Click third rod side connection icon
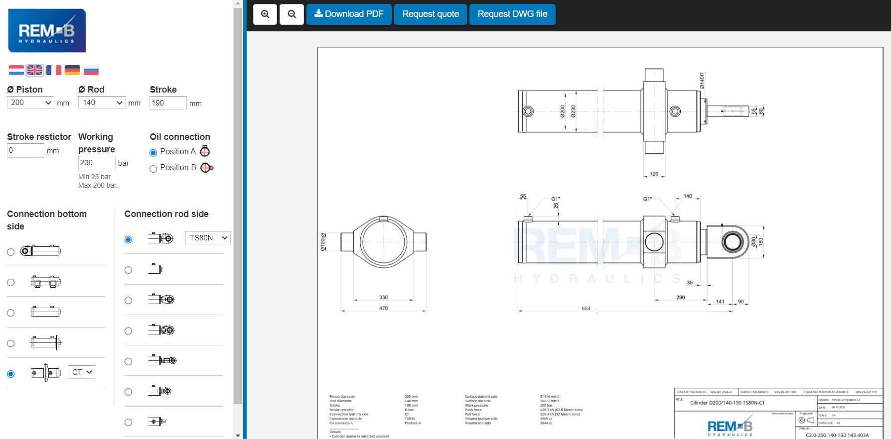 161,299
